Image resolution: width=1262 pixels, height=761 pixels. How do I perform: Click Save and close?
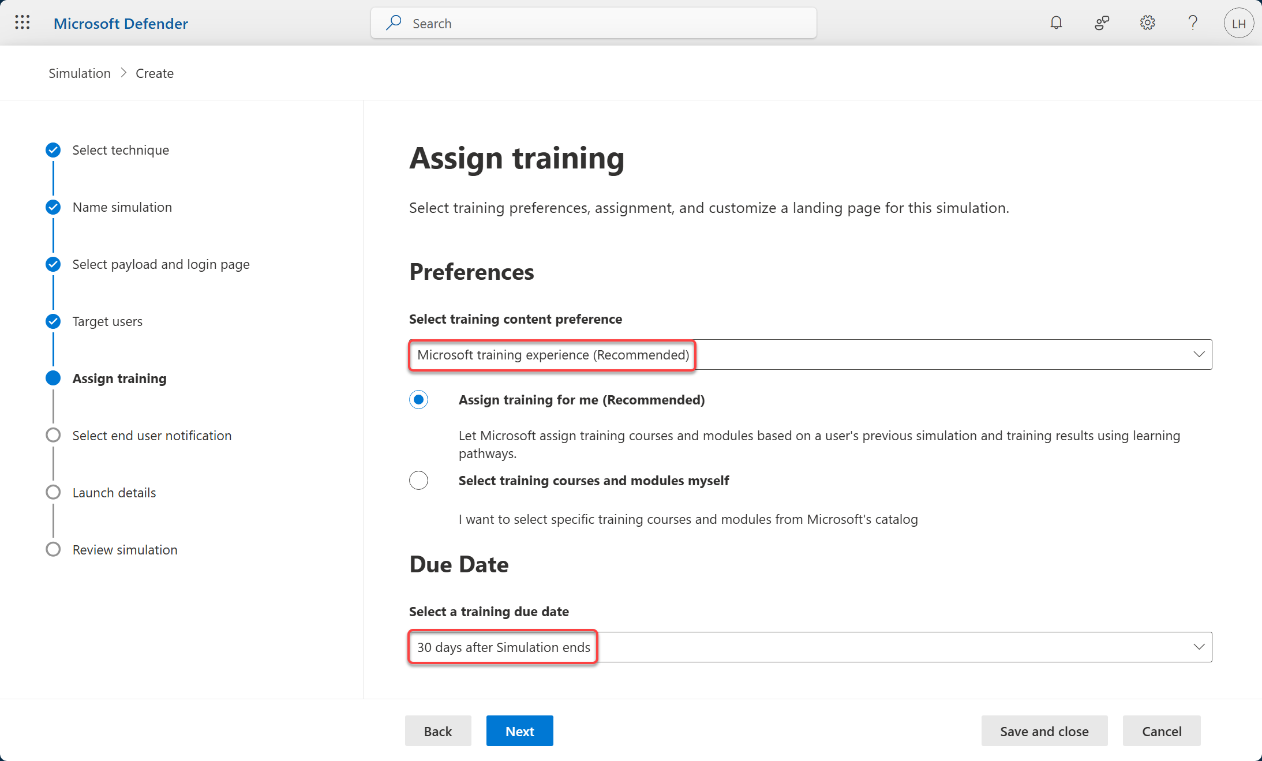pos(1044,731)
